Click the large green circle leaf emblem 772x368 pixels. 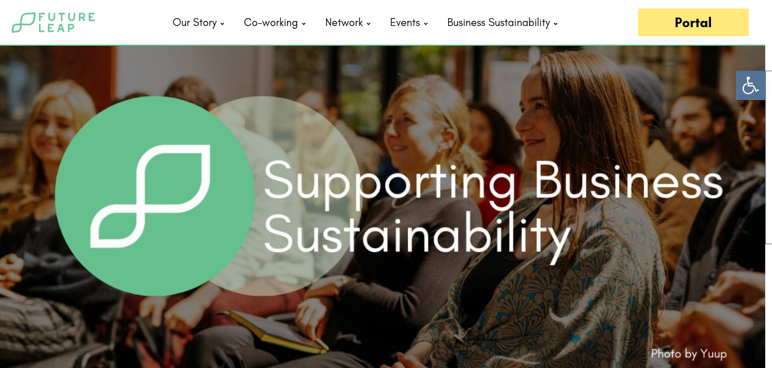click(154, 196)
